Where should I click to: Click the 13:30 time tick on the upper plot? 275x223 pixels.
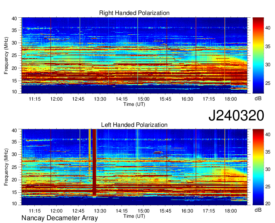100,99
